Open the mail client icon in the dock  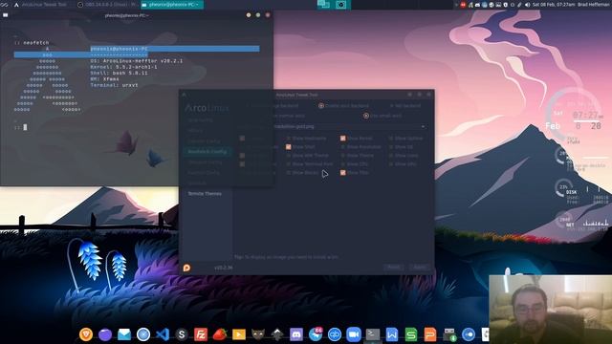[x=124, y=334]
